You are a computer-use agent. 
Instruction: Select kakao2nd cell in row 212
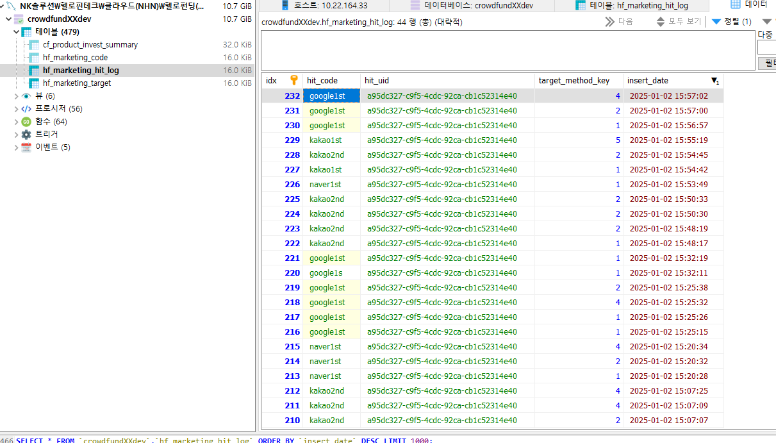[331, 391]
